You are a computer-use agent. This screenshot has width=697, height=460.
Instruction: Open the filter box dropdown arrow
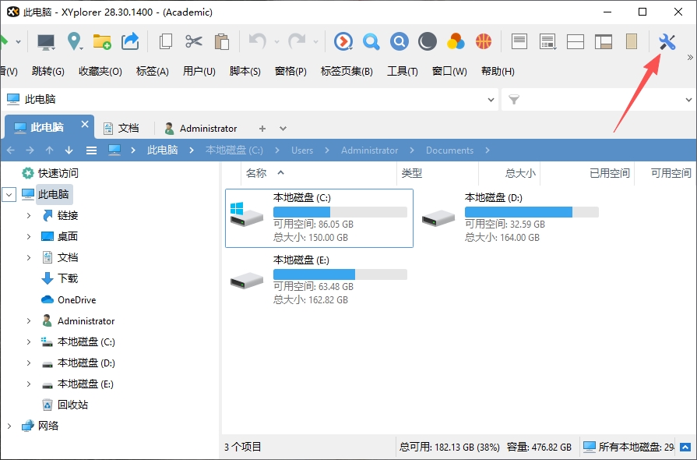pyautogui.click(x=688, y=100)
